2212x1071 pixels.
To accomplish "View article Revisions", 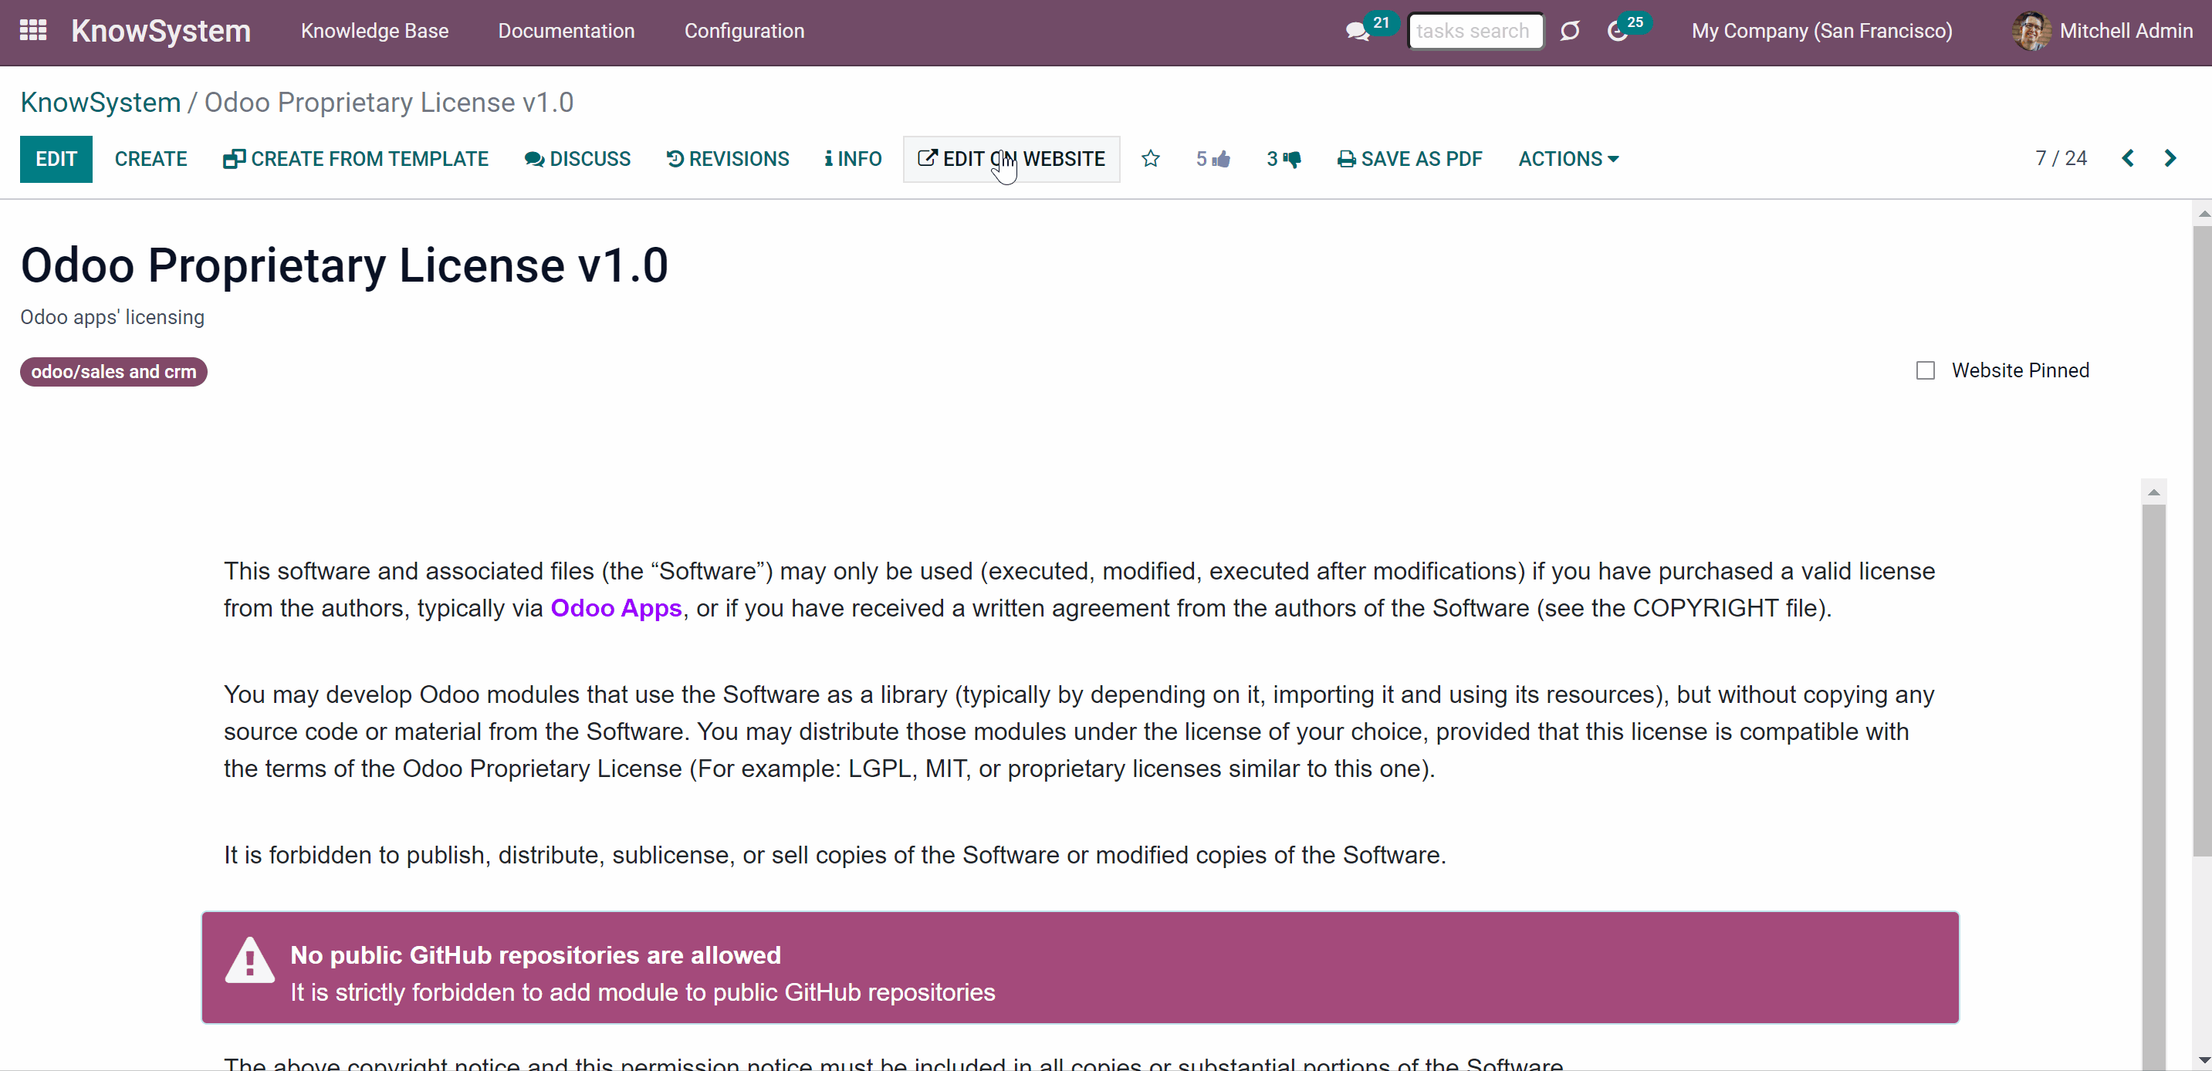I will (727, 159).
